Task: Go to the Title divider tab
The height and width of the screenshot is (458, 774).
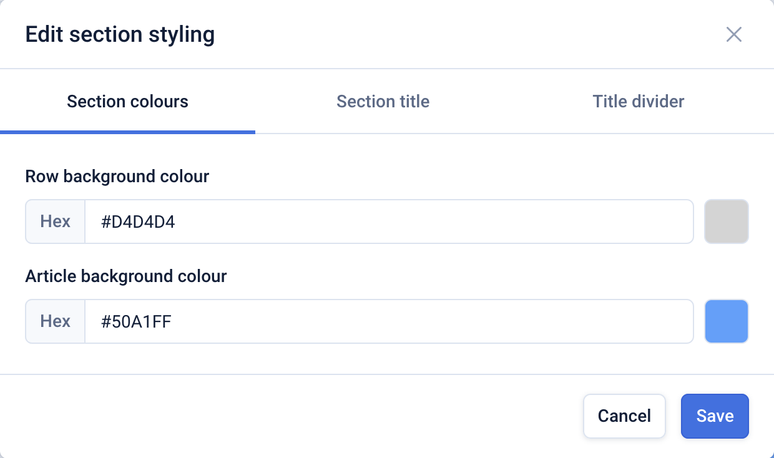Action: pos(638,102)
